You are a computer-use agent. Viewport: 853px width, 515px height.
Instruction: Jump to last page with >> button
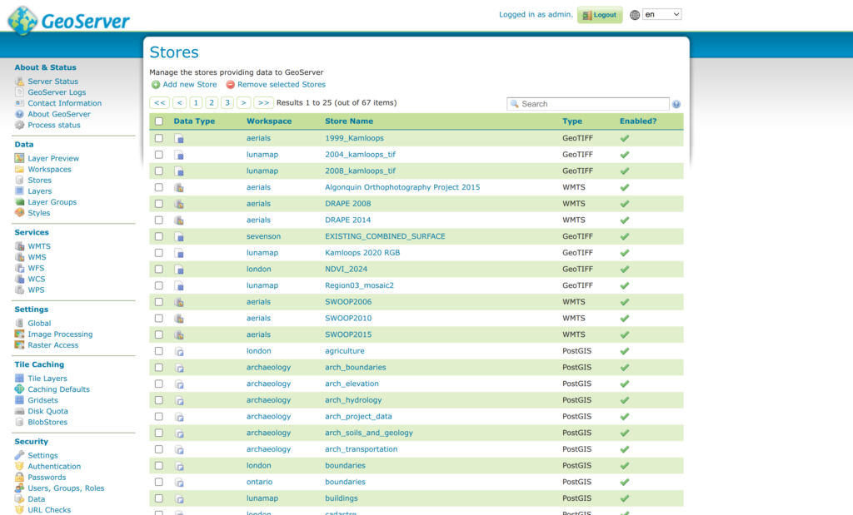pos(263,103)
